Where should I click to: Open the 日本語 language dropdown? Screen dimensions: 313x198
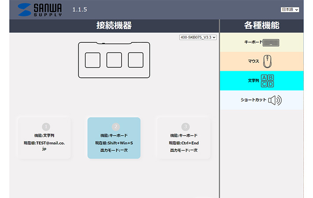click(x=290, y=9)
